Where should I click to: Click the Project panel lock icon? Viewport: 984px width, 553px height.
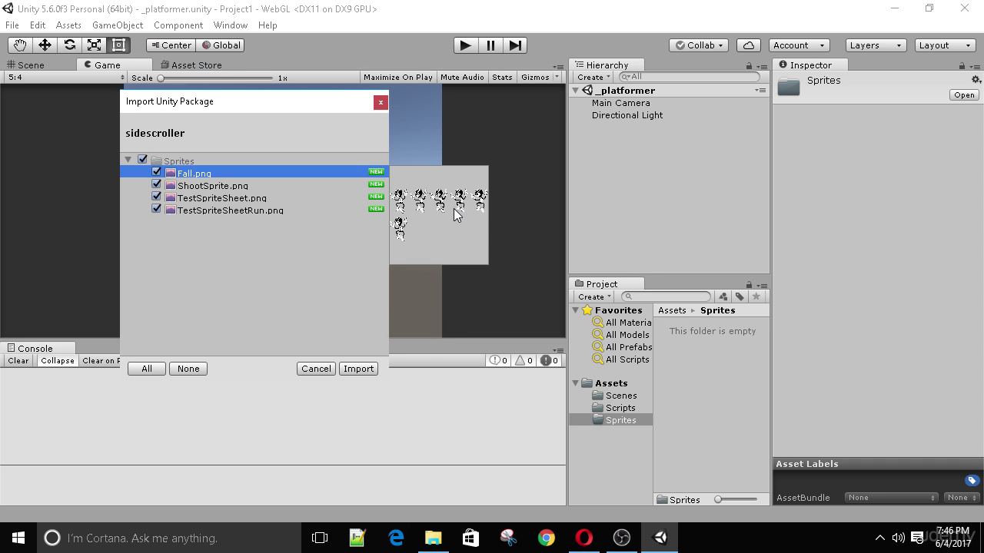[749, 284]
